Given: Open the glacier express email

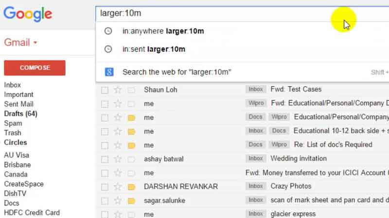Looking at the screenshot, I should (x=293, y=214).
